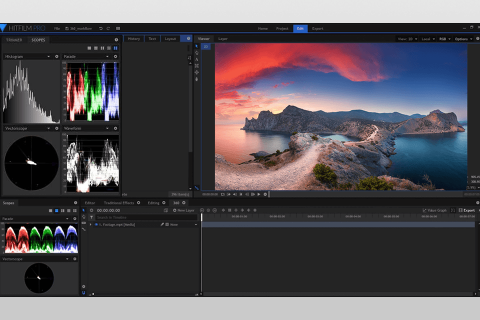Image resolution: width=480 pixels, height=320 pixels.
Task: Click the Set Out point playback icon
Action: tap(235, 194)
